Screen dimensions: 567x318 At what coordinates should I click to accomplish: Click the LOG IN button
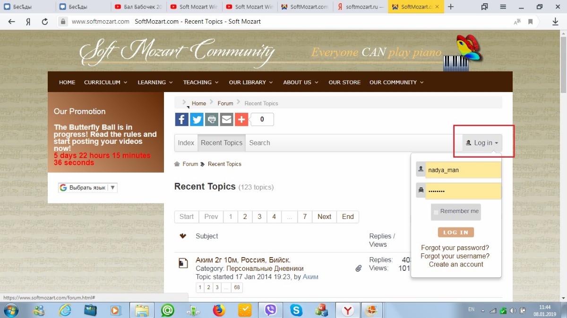[455, 232]
